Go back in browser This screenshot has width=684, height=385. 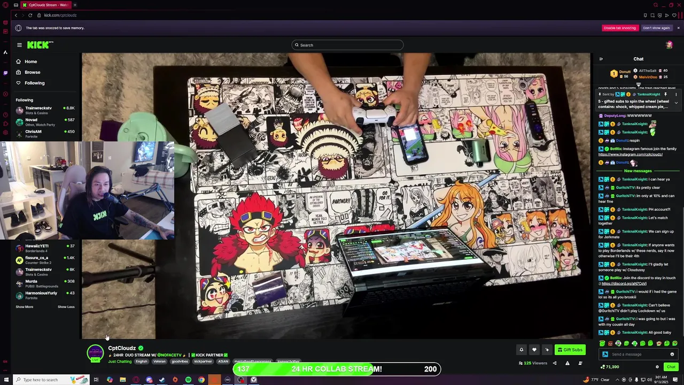click(x=16, y=16)
